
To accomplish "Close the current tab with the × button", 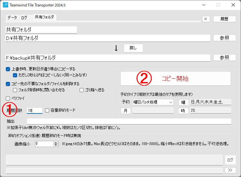I will click(x=206, y=19).
